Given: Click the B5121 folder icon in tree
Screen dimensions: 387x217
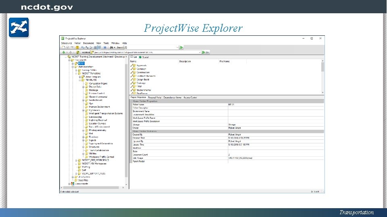Looking at the screenshot, I should (x=76, y=63).
